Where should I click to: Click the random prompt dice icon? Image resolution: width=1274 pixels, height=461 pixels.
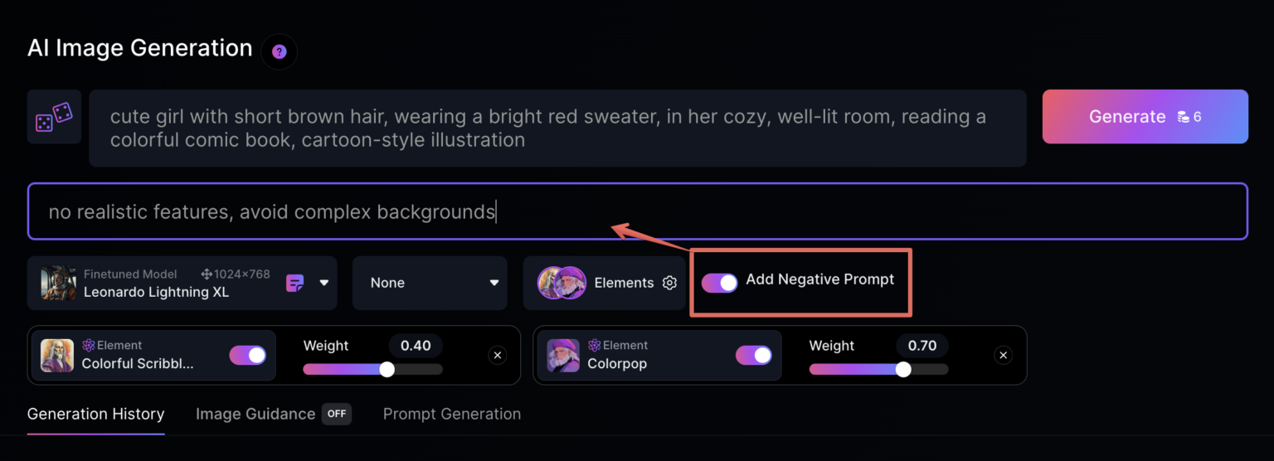(x=54, y=117)
